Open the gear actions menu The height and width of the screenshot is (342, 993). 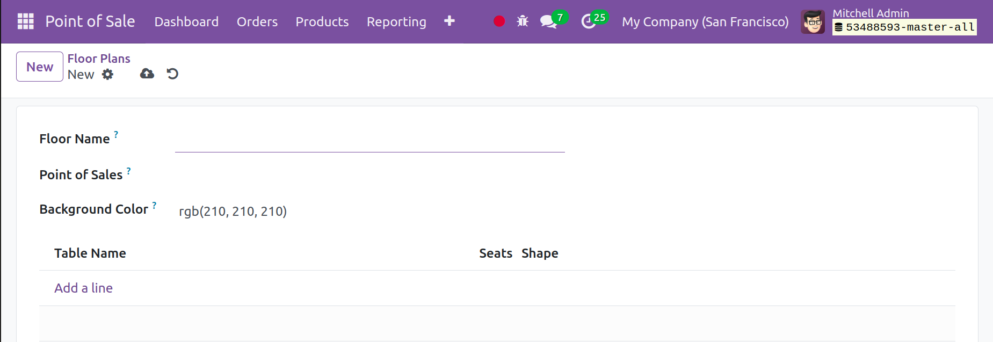pos(108,75)
